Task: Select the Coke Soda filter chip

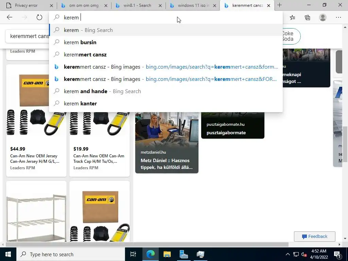Action: click(291, 36)
